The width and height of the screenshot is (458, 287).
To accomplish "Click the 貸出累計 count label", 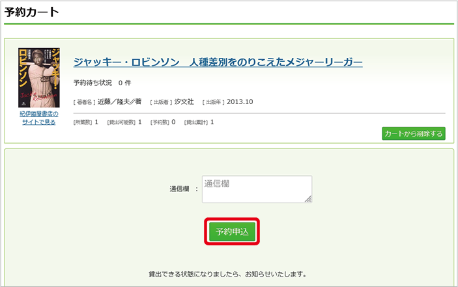I will [196, 122].
